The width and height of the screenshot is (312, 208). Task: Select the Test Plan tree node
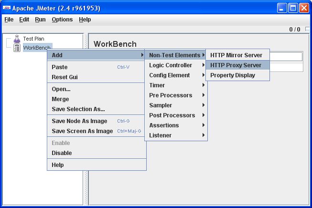click(x=33, y=39)
